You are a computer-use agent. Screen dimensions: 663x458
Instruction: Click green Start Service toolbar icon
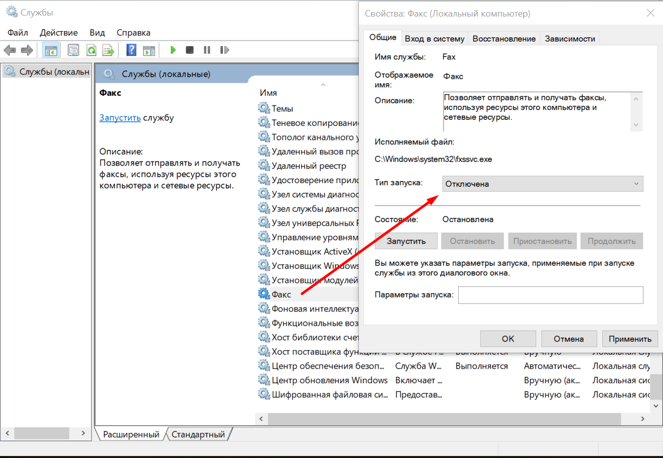pyautogui.click(x=173, y=50)
